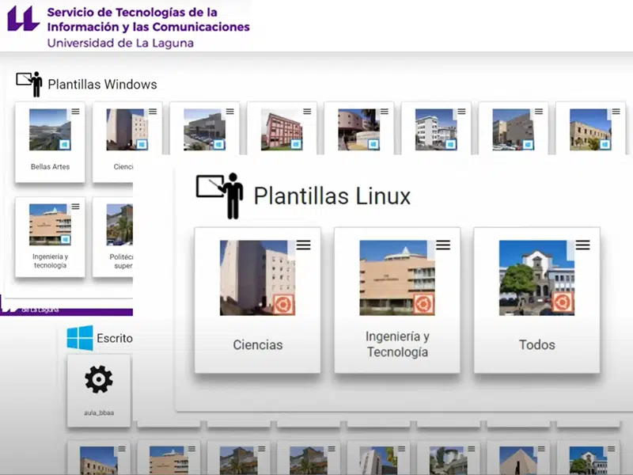
Task: Click the presenter icon beside Plantillas Windows
Action: (x=29, y=84)
